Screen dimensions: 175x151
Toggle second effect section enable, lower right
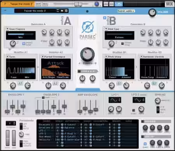click(143, 137)
